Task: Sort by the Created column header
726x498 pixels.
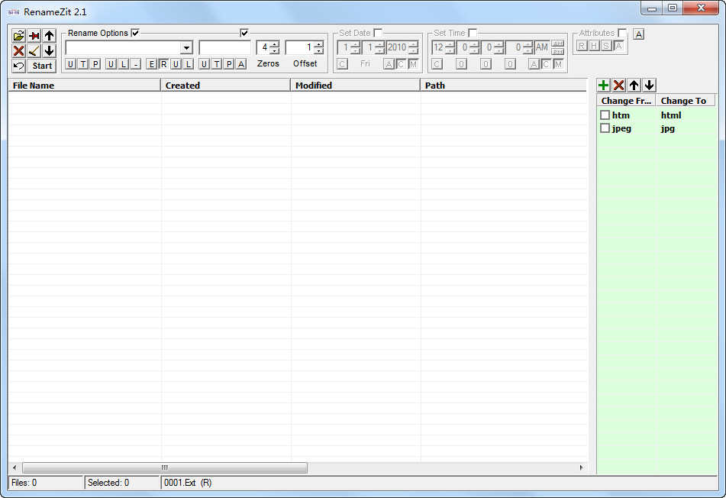Action: 225,86
